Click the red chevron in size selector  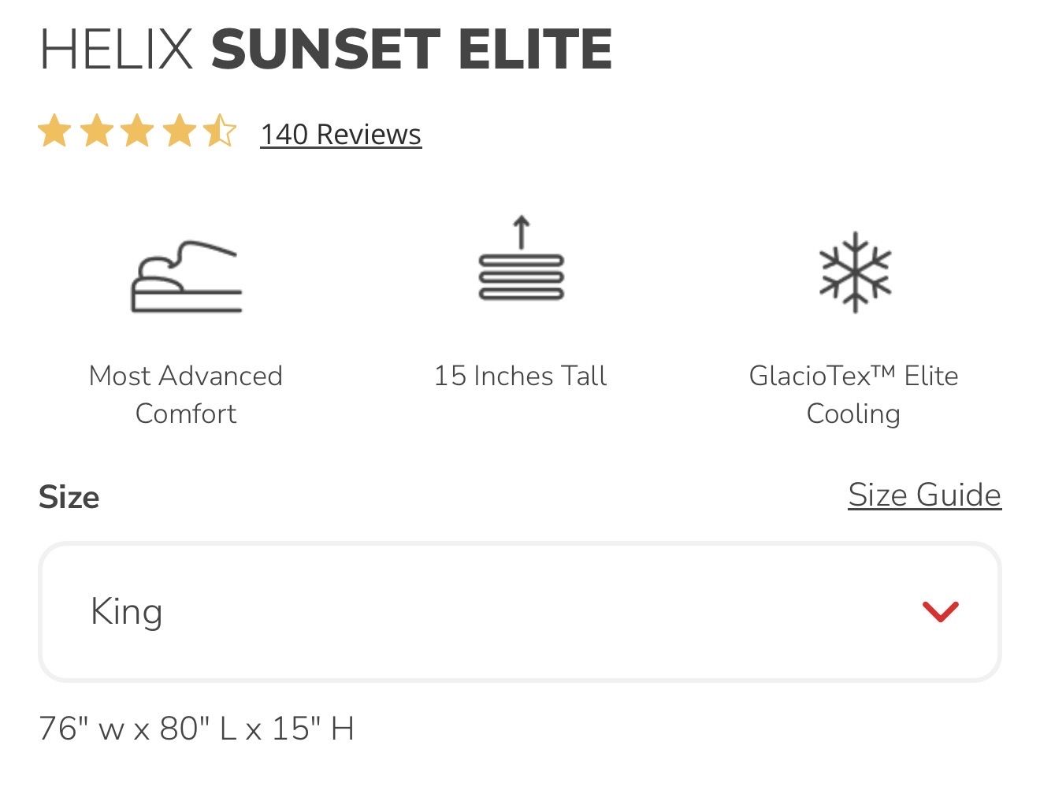tap(940, 611)
